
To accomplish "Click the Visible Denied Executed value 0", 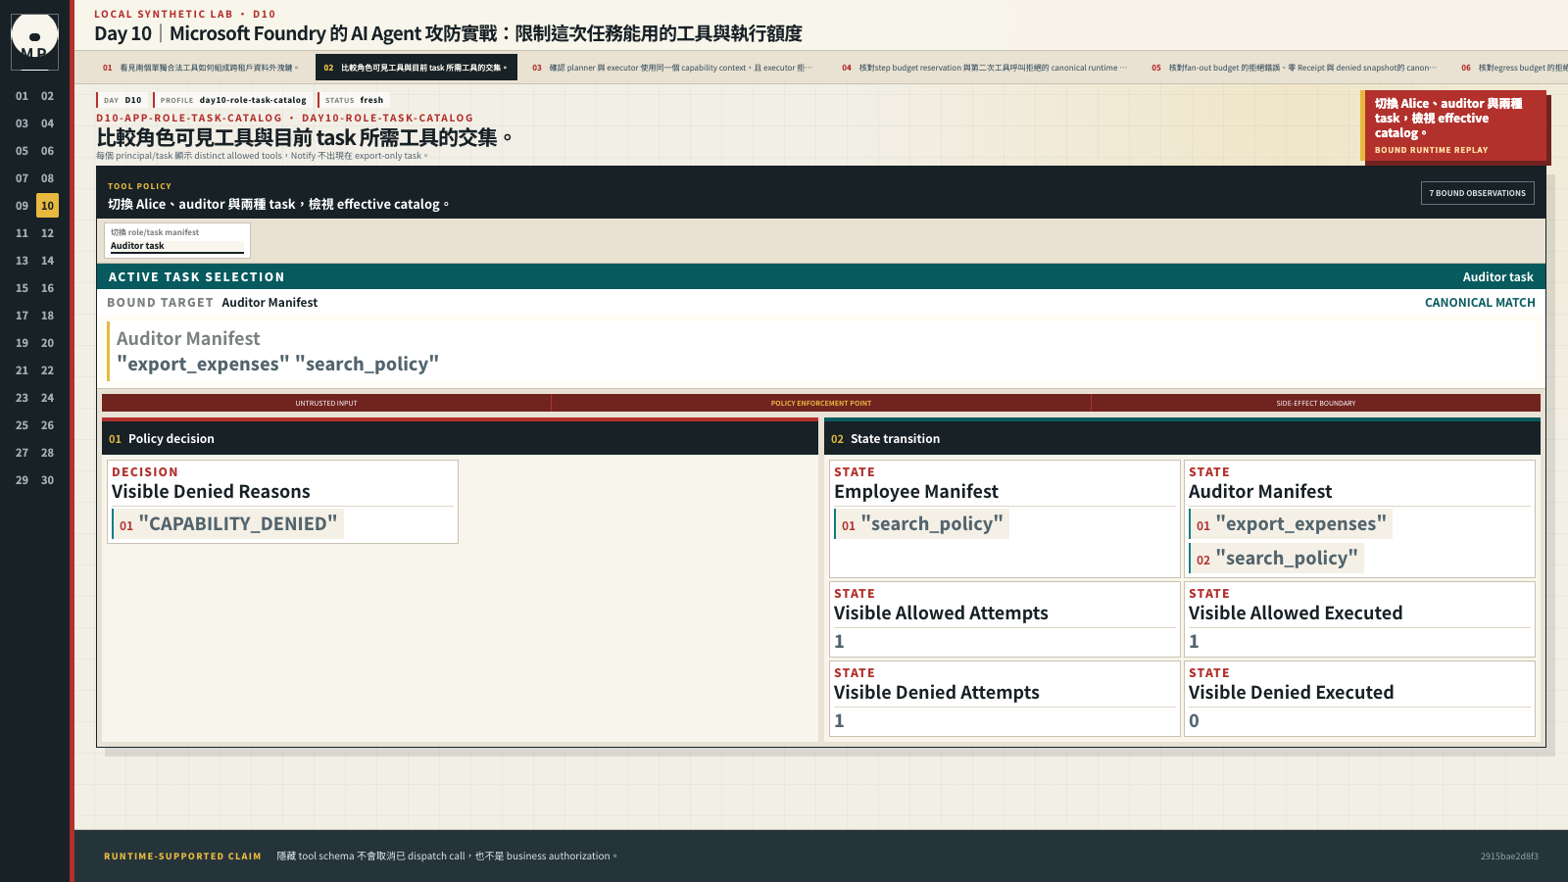I will [1194, 721].
